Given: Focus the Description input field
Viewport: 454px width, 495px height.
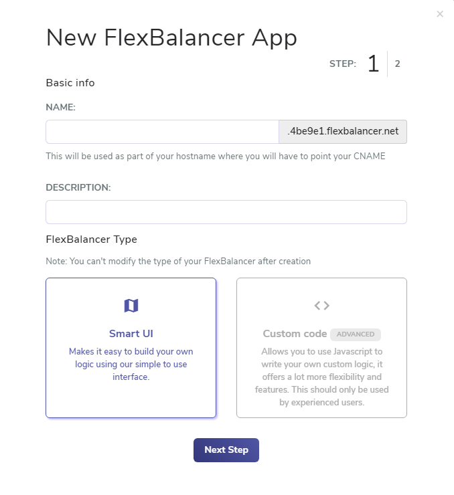Looking at the screenshot, I should pos(226,212).
